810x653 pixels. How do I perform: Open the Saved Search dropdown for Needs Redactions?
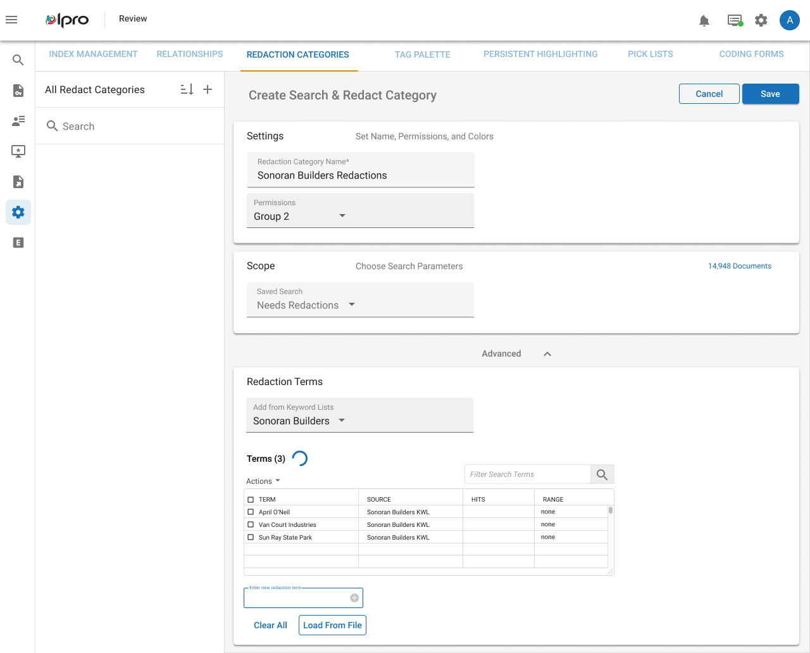coord(351,305)
